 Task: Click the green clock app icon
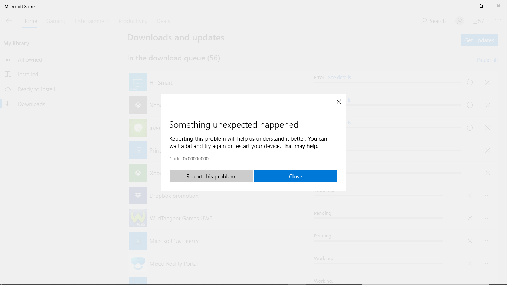pos(138,128)
